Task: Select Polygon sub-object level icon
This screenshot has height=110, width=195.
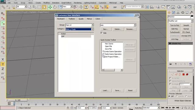Action: click(183, 75)
